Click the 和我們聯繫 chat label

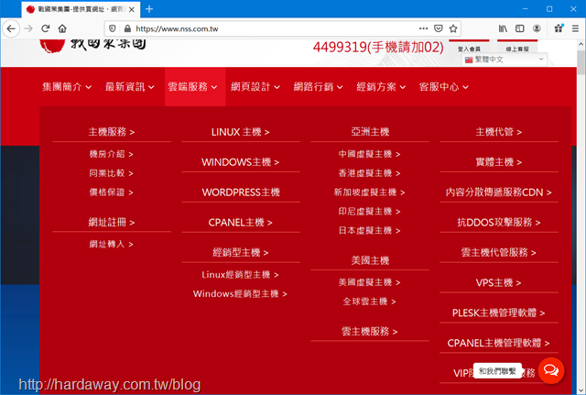[x=497, y=370]
